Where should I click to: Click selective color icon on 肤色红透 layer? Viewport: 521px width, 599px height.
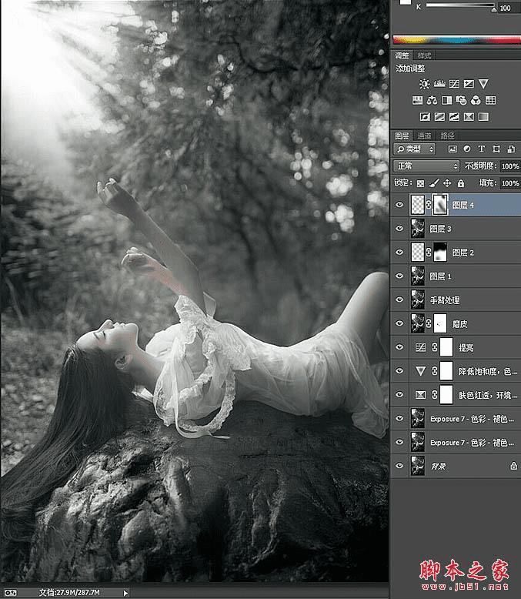pos(420,395)
